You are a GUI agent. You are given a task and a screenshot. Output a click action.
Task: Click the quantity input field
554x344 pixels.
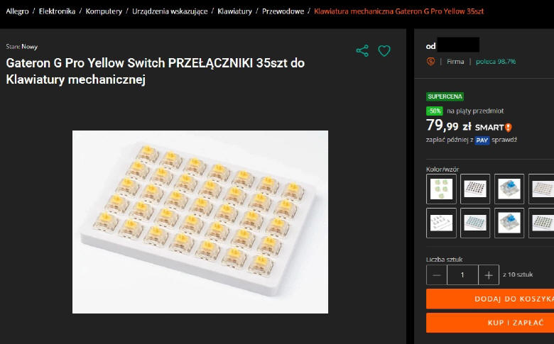[x=462, y=275]
